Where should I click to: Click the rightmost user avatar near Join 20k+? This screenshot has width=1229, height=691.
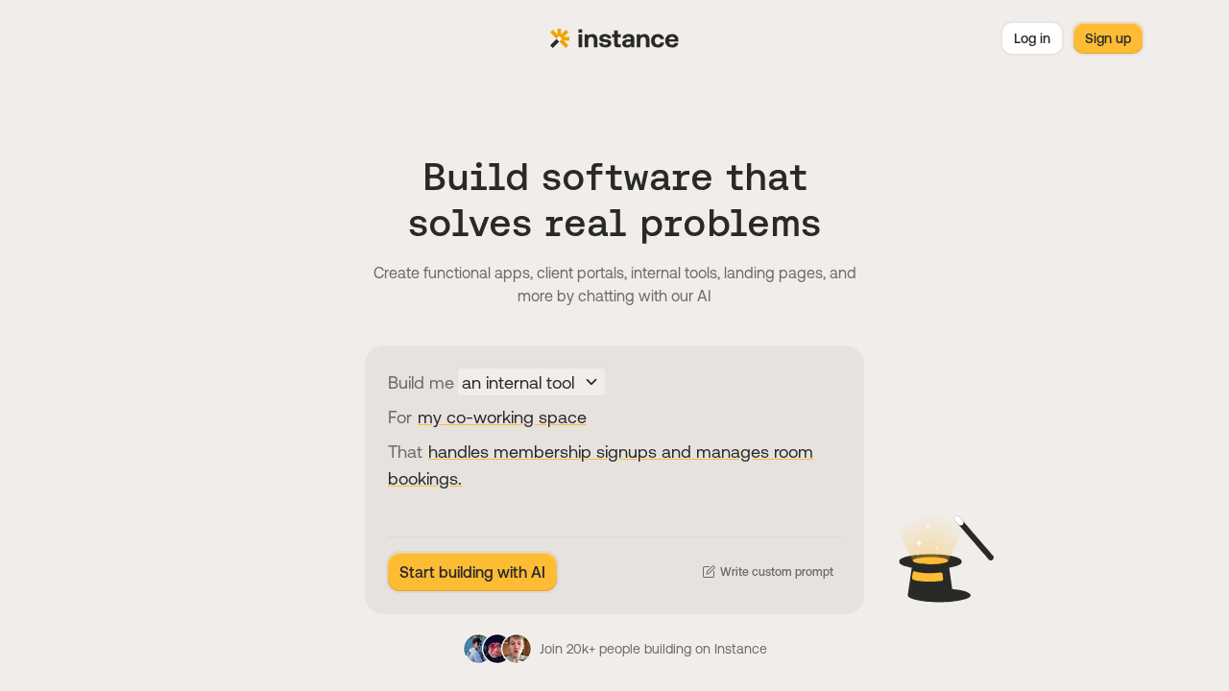click(518, 648)
